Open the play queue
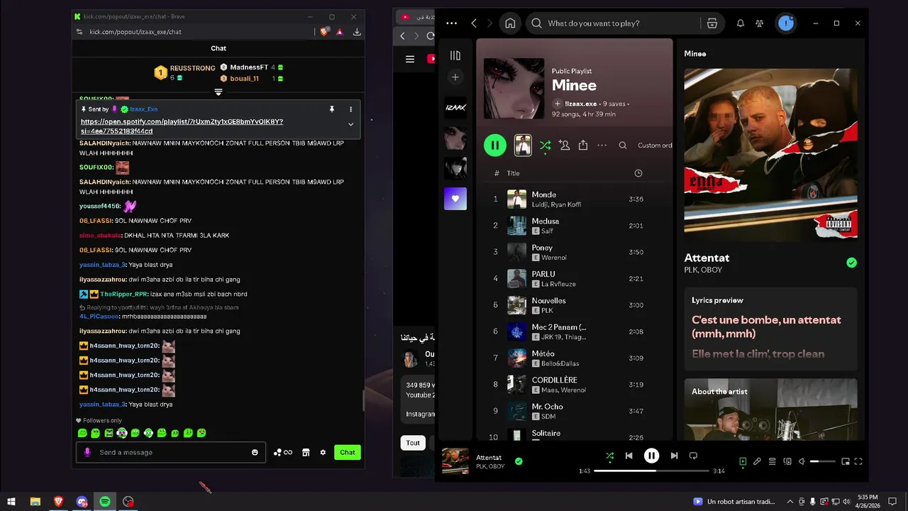The width and height of the screenshot is (908, 511). click(x=773, y=461)
